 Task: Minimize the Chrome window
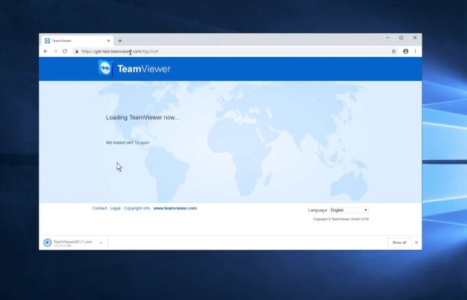pos(387,38)
